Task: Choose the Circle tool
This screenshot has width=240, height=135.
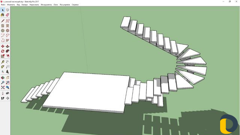Action: (3, 31)
